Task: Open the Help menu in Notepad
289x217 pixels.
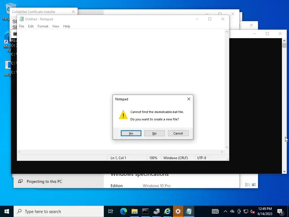Action: (x=67, y=26)
